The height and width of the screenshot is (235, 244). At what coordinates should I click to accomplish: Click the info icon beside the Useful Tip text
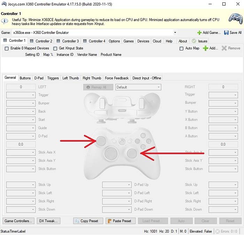pyautogui.click(x=5, y=21)
